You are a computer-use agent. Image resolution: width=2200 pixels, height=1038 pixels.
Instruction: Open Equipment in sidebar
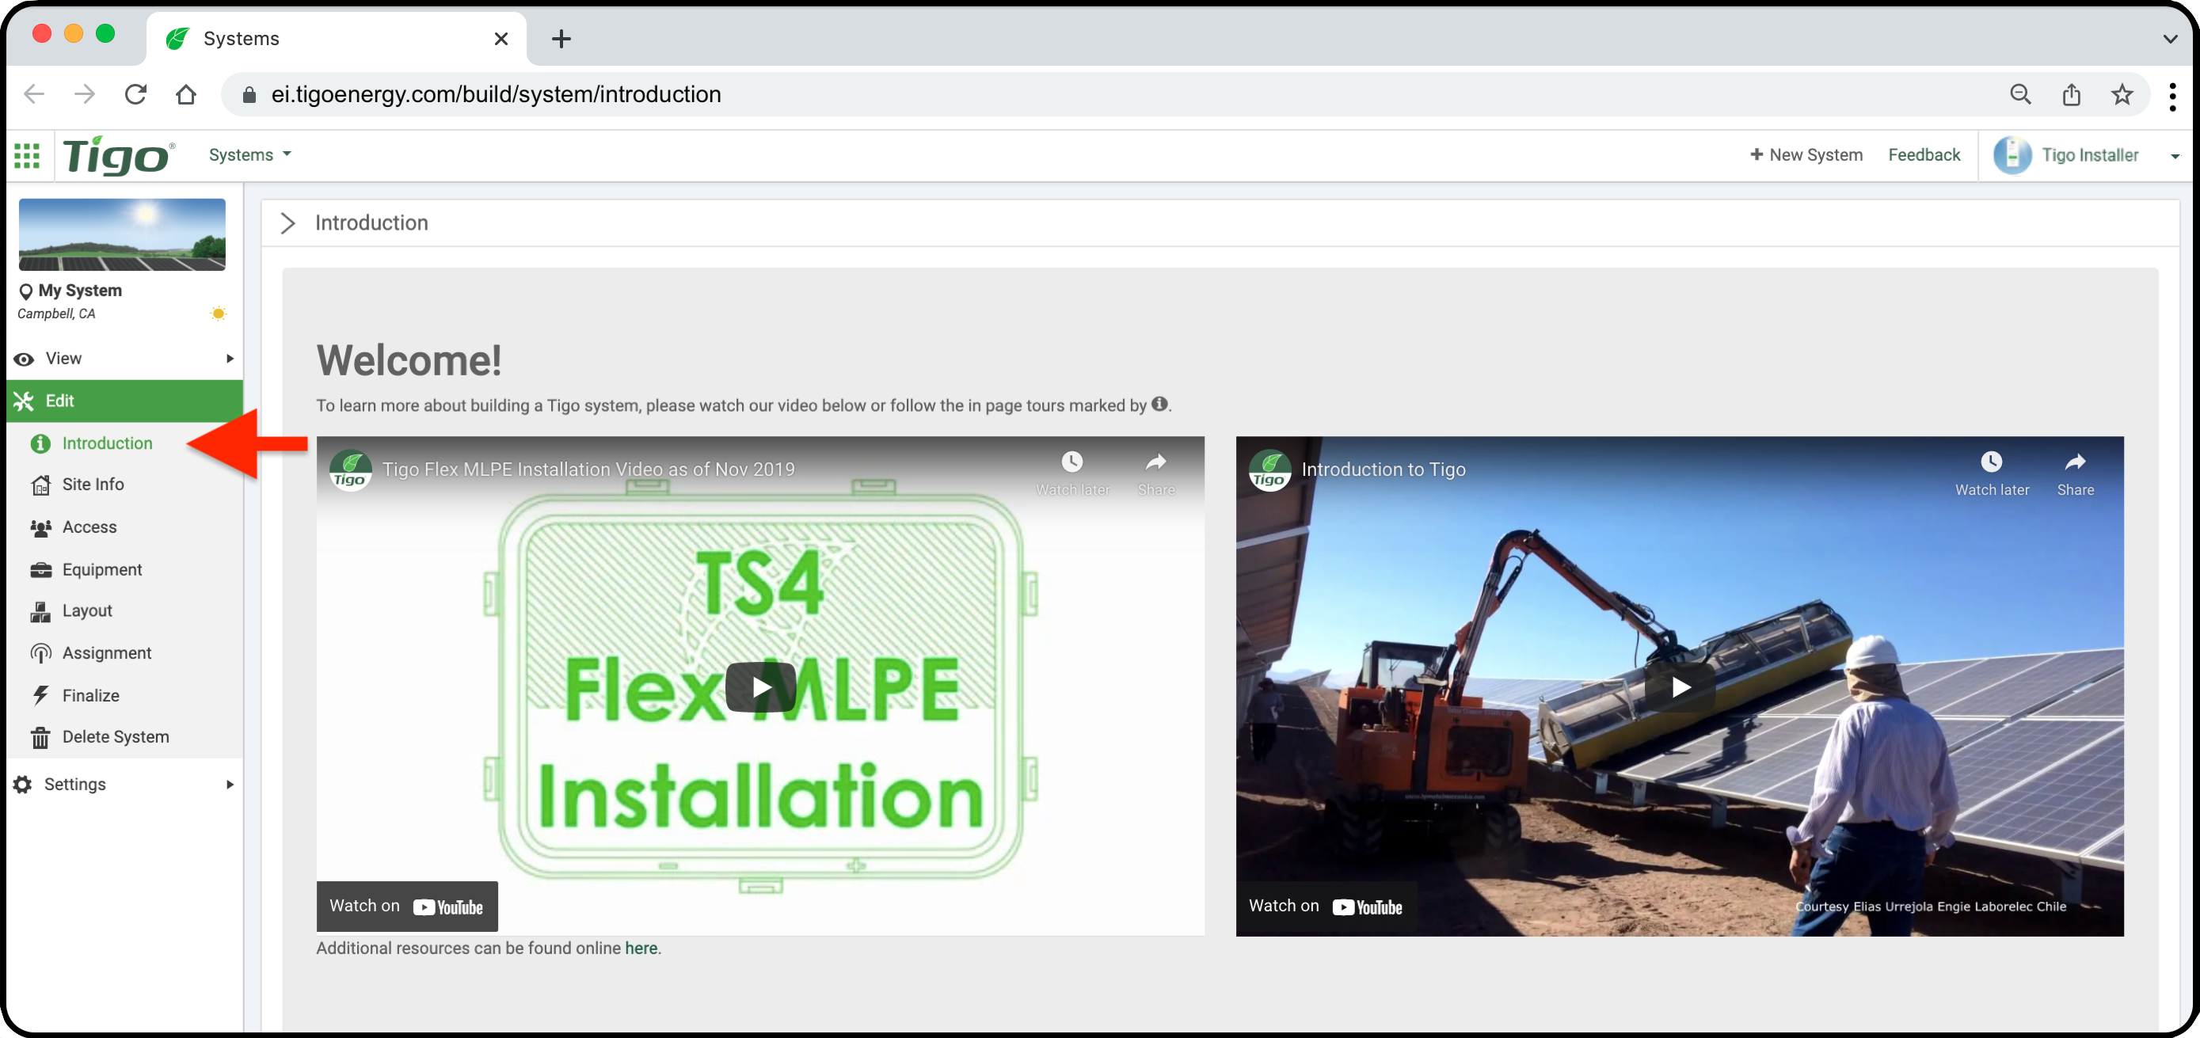pyautogui.click(x=101, y=569)
